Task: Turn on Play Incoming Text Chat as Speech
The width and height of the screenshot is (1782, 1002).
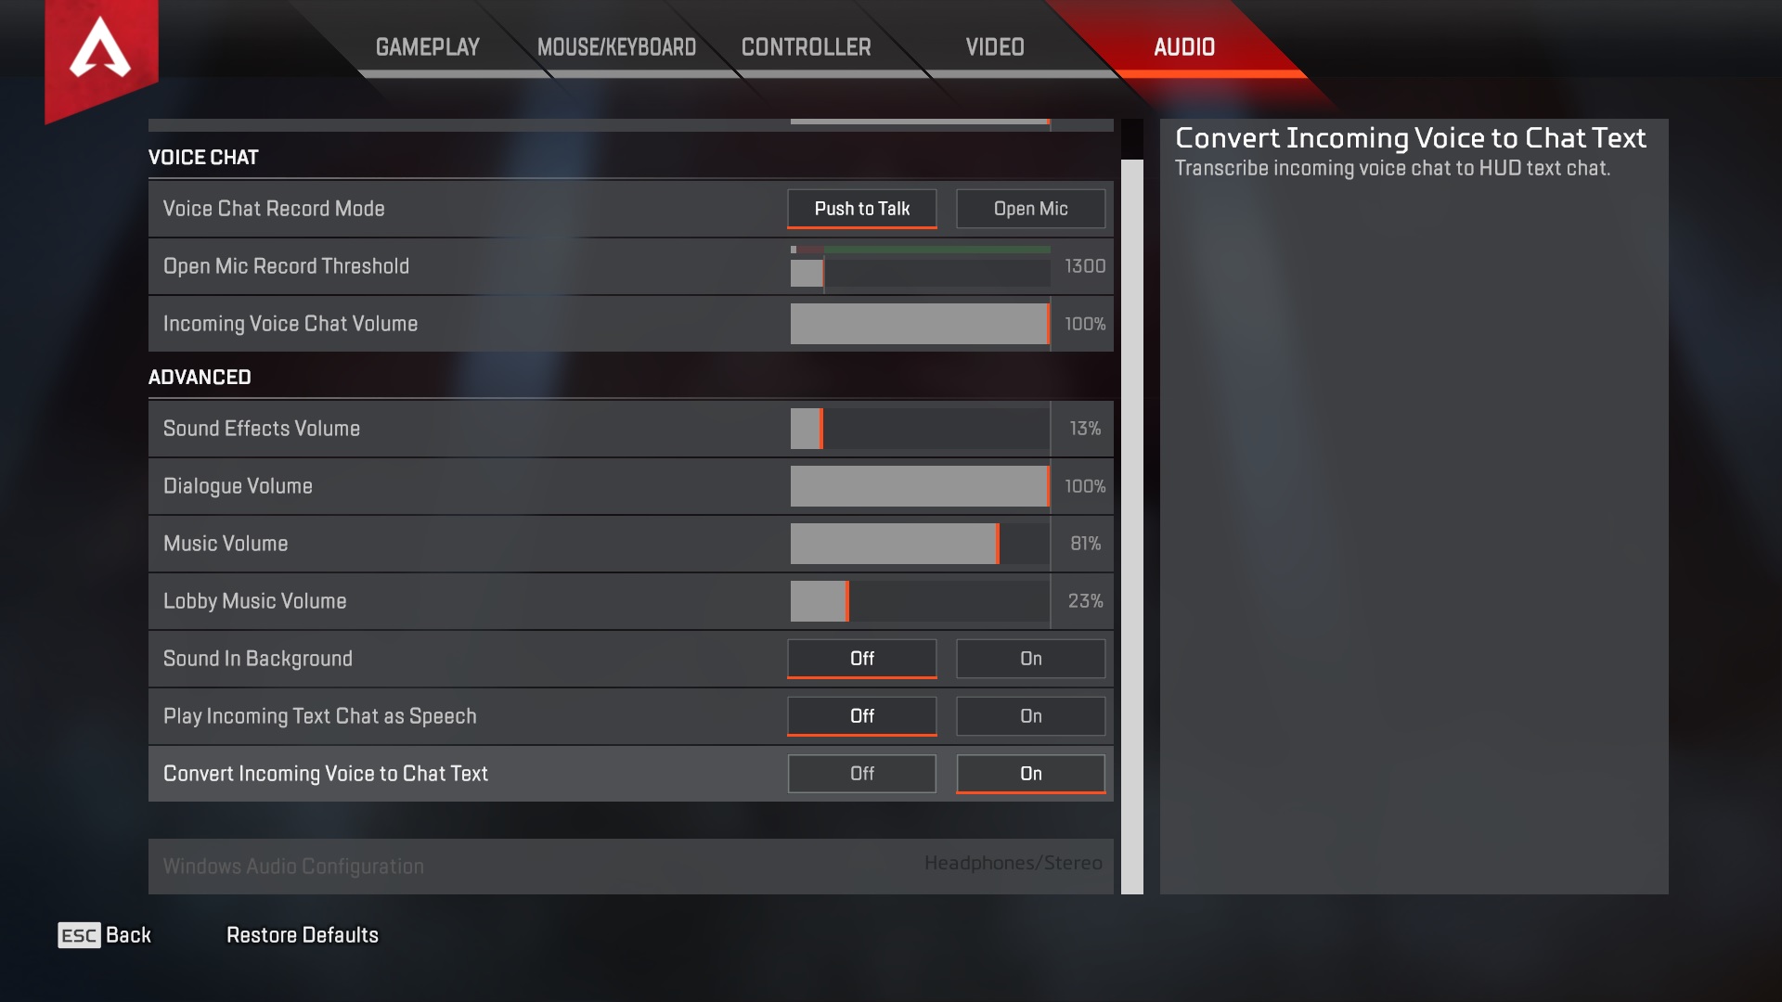Action: (x=1030, y=714)
